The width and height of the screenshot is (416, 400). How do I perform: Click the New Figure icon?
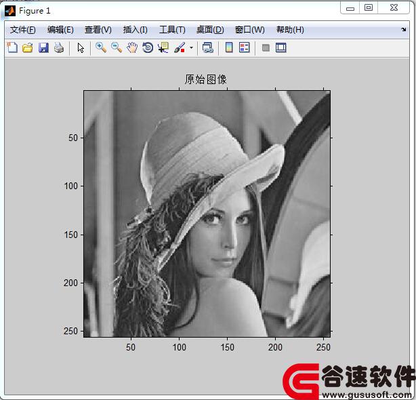[x=12, y=47]
